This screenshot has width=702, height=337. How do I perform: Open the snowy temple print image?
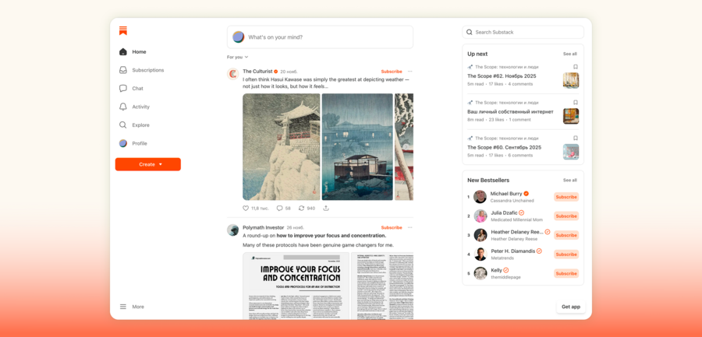281,146
